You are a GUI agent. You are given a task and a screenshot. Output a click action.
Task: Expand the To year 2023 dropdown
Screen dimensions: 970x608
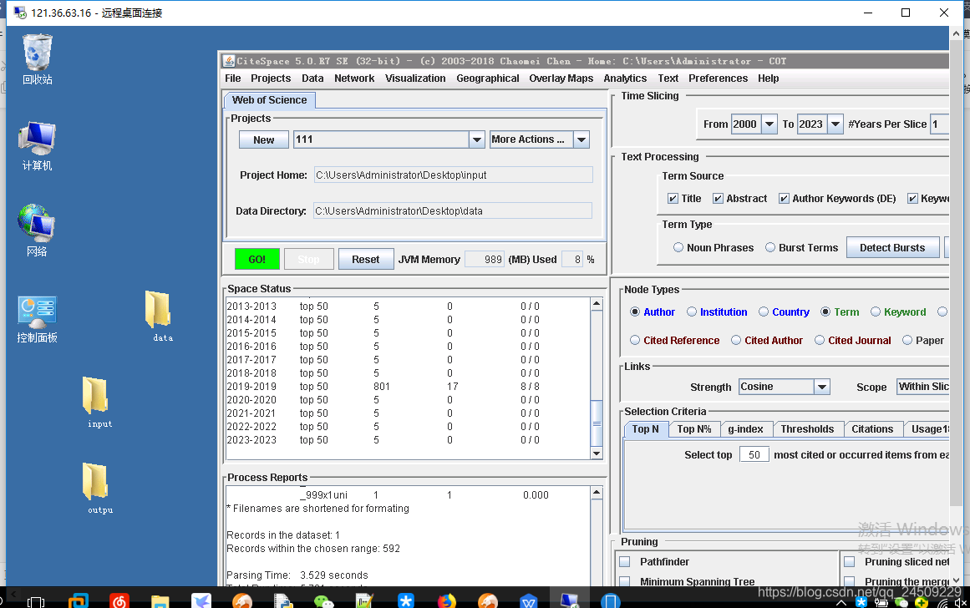pos(835,124)
